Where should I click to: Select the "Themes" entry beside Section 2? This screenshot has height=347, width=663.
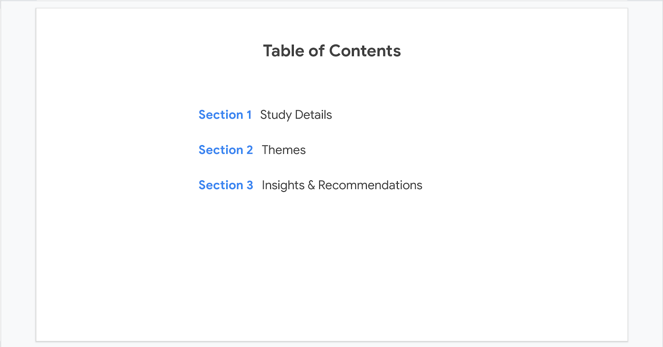[x=284, y=150]
